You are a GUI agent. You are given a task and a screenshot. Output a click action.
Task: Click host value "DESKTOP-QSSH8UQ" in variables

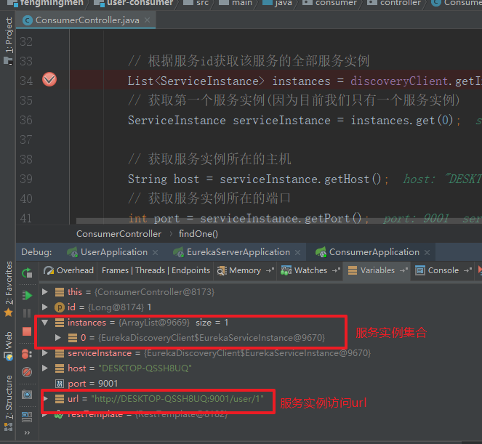point(145,368)
